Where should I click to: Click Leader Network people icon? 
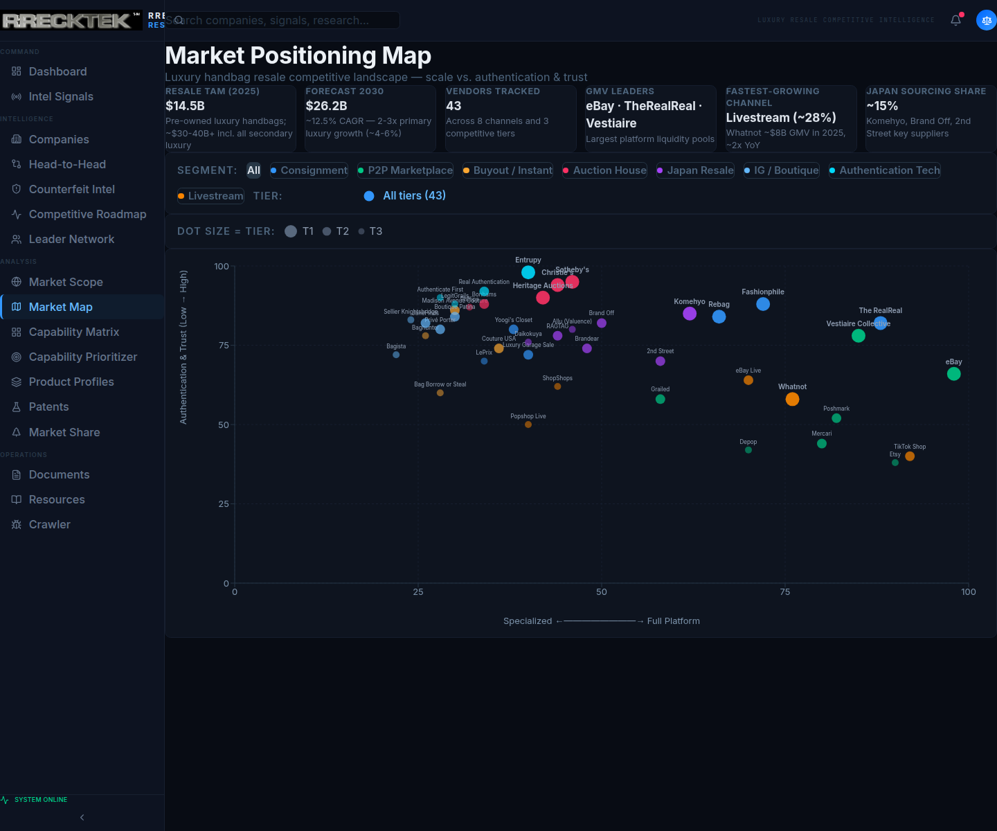(x=17, y=239)
